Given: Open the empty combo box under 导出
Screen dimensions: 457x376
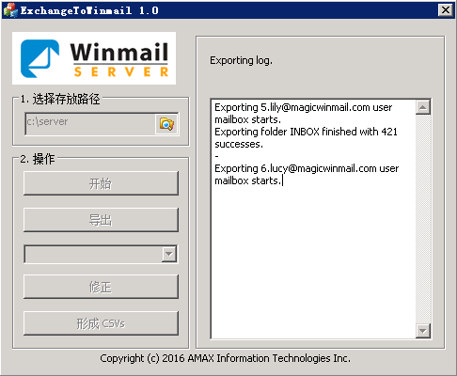Looking at the screenshot, I should [101, 254].
